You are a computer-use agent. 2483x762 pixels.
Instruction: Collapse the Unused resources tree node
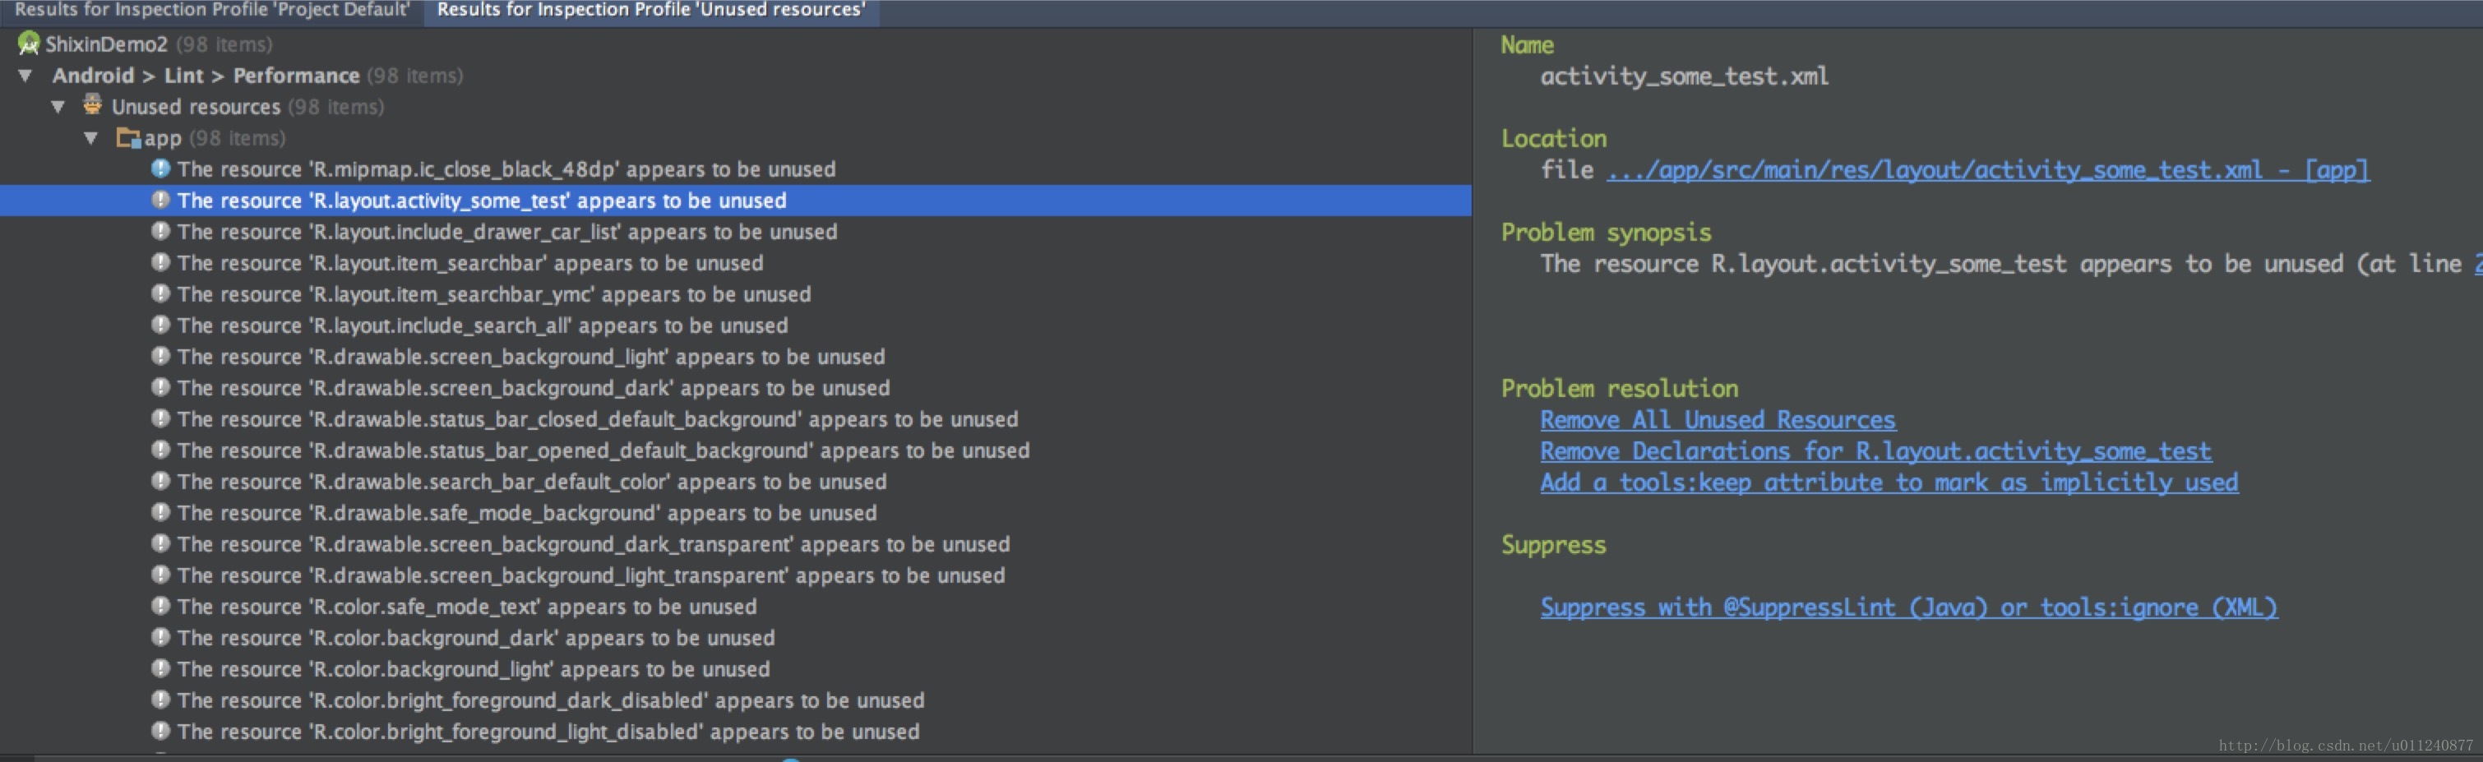pyautogui.click(x=59, y=106)
